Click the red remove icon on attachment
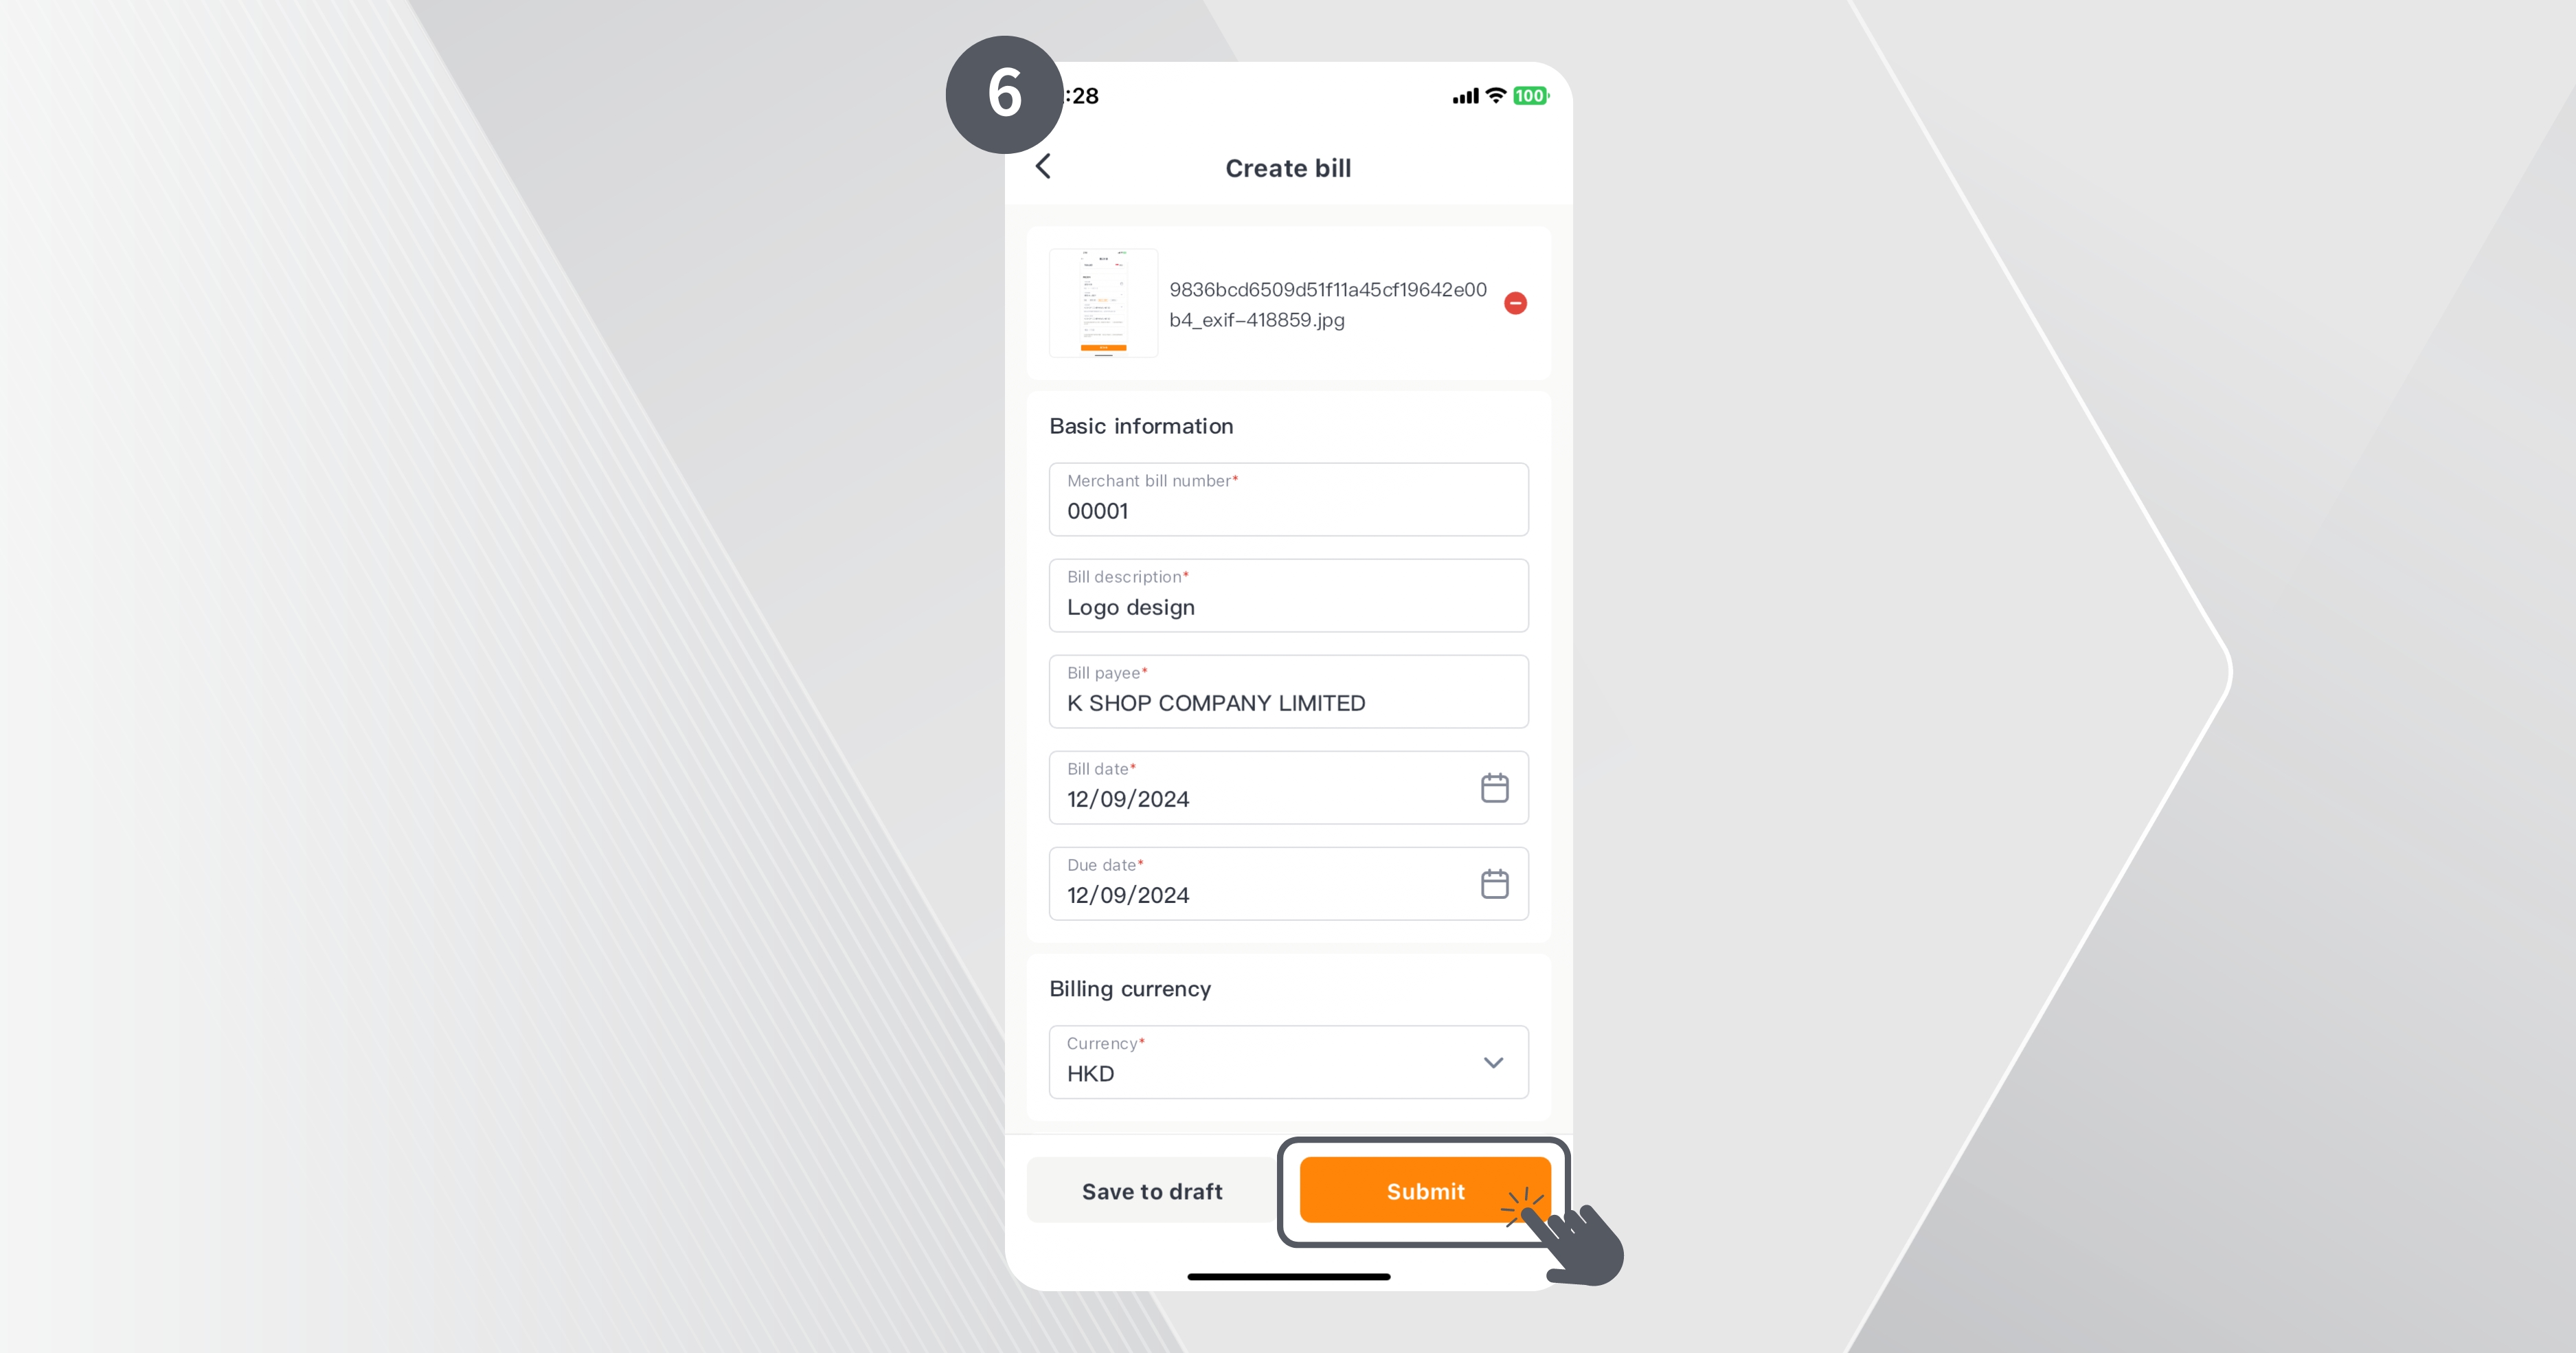 (1516, 303)
